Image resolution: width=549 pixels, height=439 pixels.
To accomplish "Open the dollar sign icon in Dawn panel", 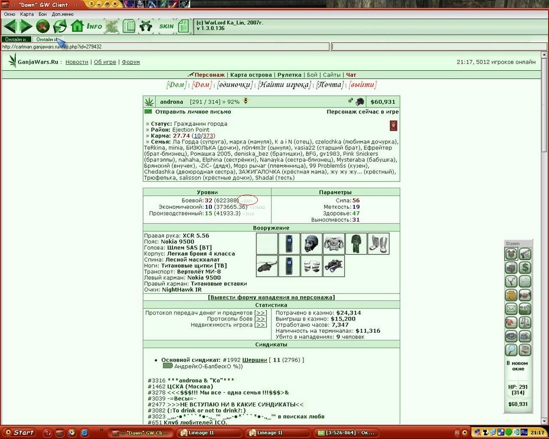I will (x=525, y=267).
